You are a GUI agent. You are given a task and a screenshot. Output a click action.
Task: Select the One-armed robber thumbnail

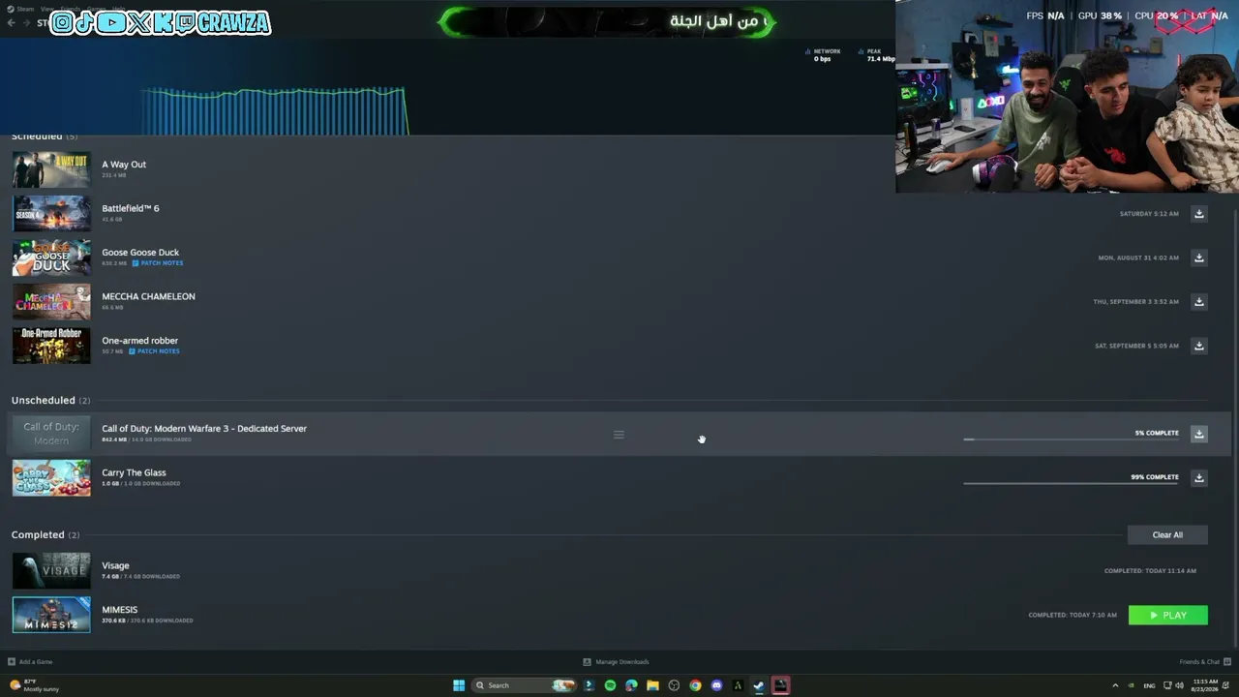51,346
